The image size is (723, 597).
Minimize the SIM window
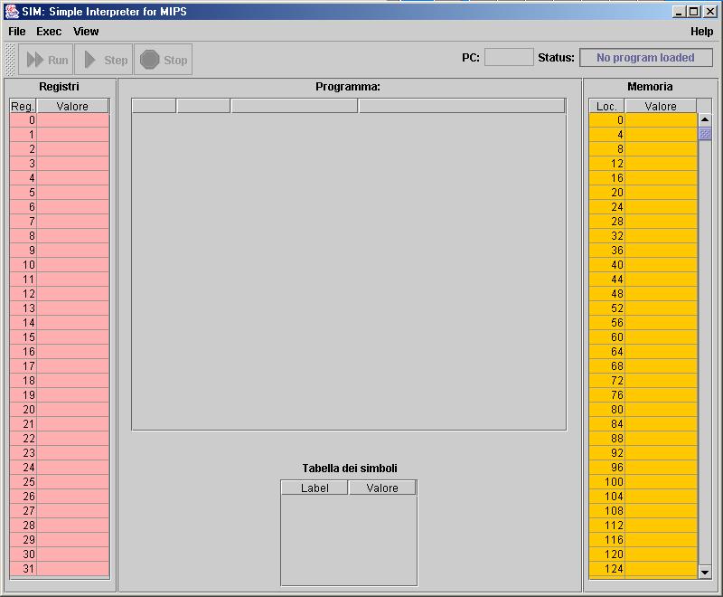(679, 12)
